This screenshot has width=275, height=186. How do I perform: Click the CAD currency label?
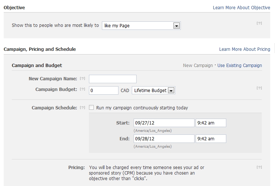125,91
